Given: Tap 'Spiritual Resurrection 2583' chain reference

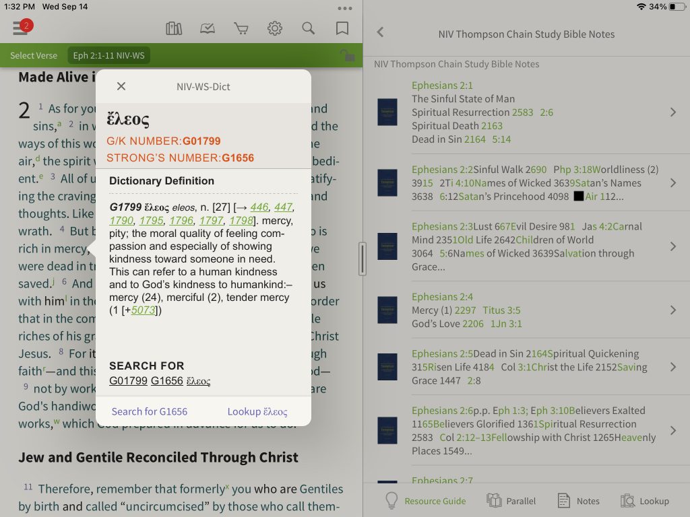Looking at the screenshot, I should click(472, 112).
